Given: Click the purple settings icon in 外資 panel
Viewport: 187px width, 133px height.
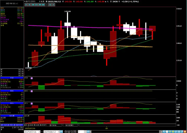Looking at the screenshot, I should tap(32, 78).
